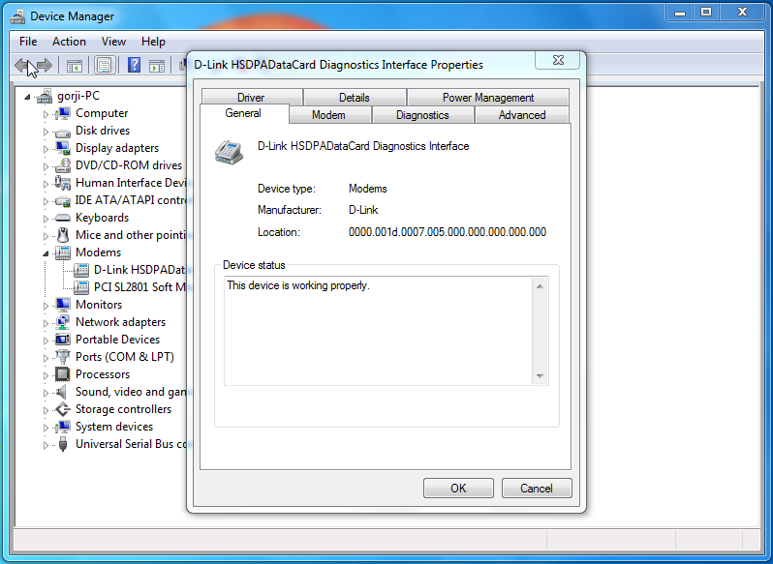This screenshot has width=773, height=564.
Task: Switch to the Advanced tab
Action: pyautogui.click(x=522, y=115)
